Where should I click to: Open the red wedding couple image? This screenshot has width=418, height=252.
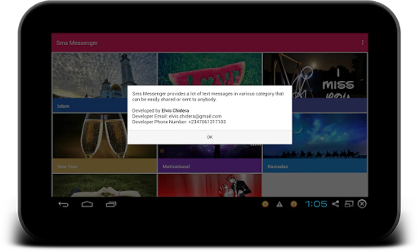[210, 185]
